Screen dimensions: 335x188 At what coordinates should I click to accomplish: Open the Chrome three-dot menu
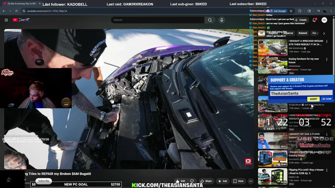click(331, 11)
